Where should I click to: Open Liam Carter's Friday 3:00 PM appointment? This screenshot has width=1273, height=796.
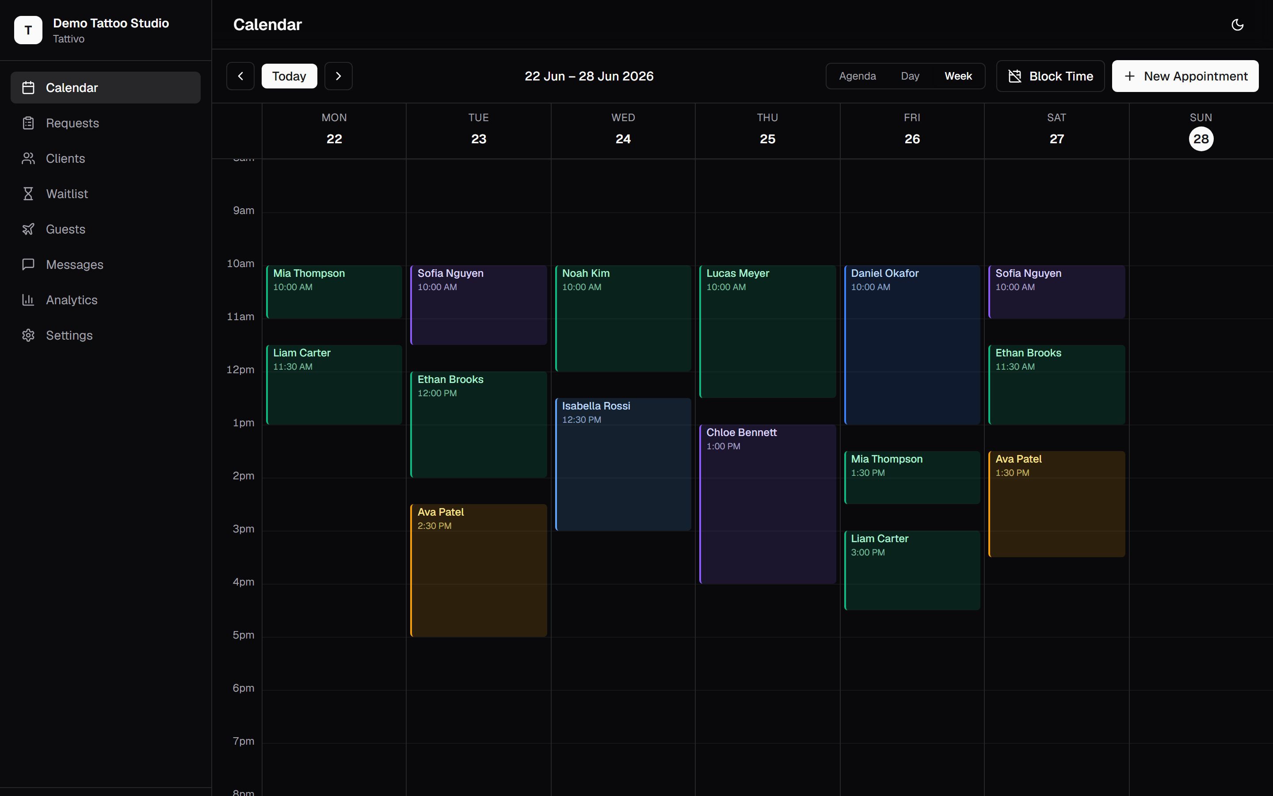point(912,570)
